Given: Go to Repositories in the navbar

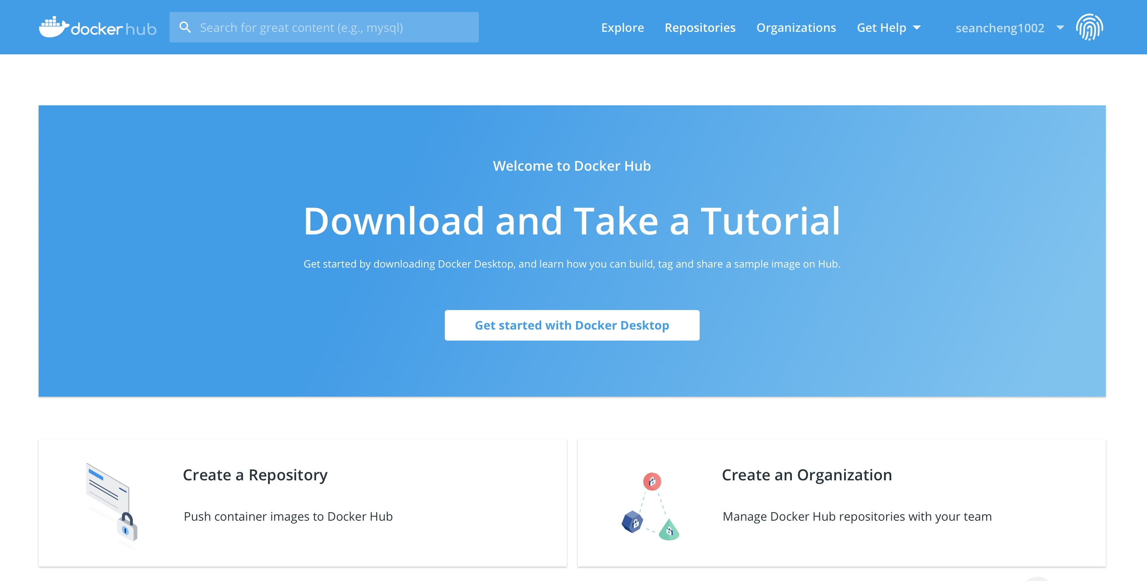Looking at the screenshot, I should [x=700, y=28].
